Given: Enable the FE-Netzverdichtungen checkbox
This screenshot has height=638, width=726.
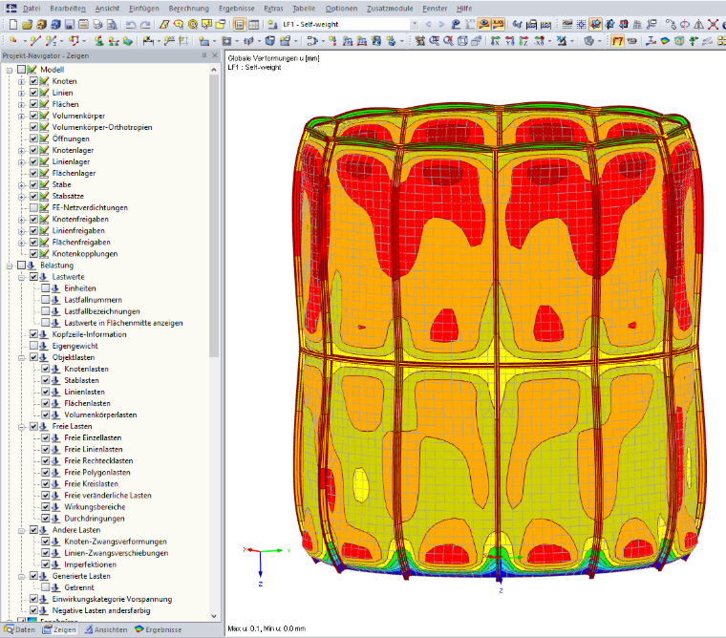Looking at the screenshot, I should coord(33,207).
